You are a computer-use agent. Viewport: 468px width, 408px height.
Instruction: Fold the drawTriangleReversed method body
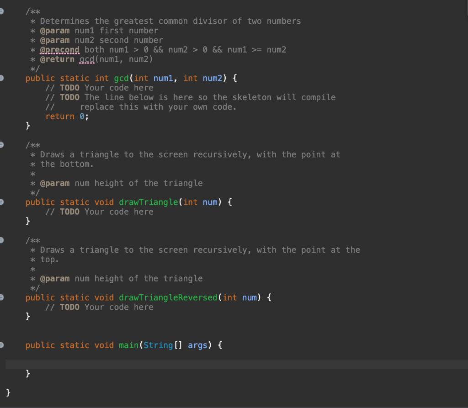[2, 297]
